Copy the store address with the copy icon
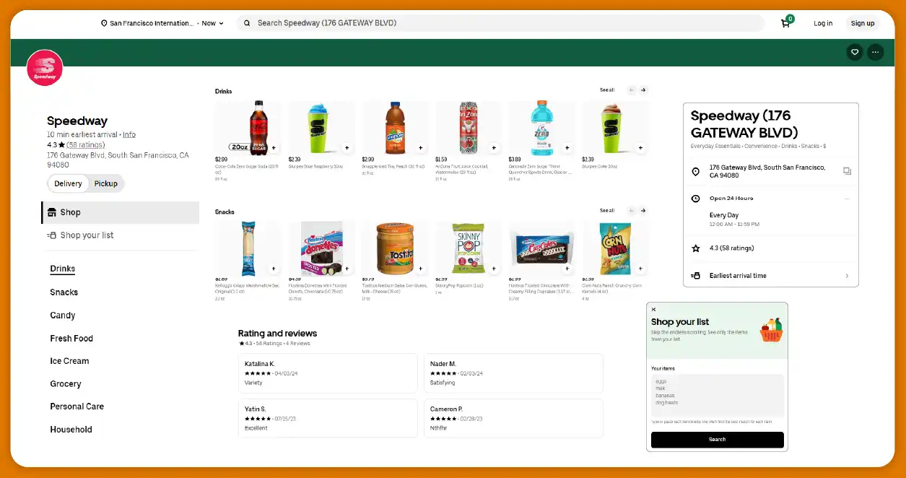This screenshot has height=478, width=906. tap(847, 170)
